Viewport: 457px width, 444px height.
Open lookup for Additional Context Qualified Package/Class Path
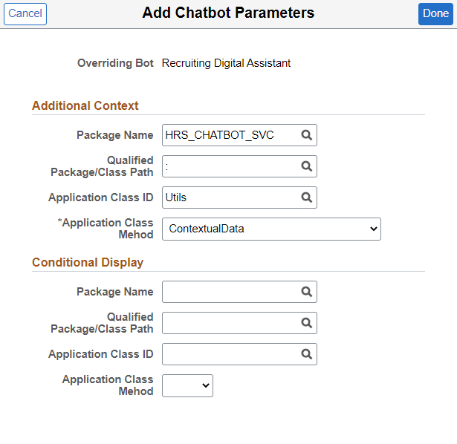[306, 166]
